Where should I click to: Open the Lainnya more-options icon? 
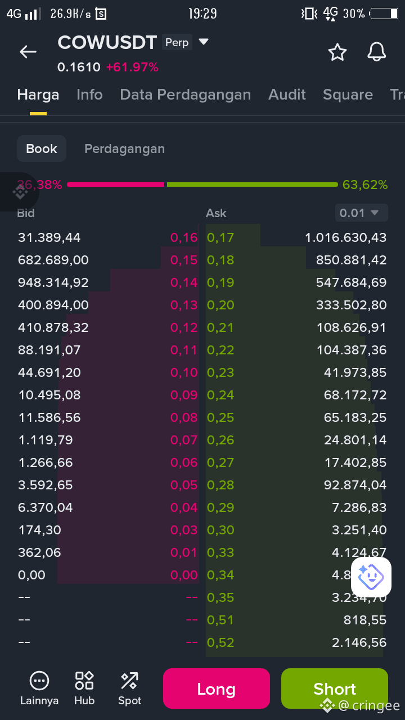39,681
